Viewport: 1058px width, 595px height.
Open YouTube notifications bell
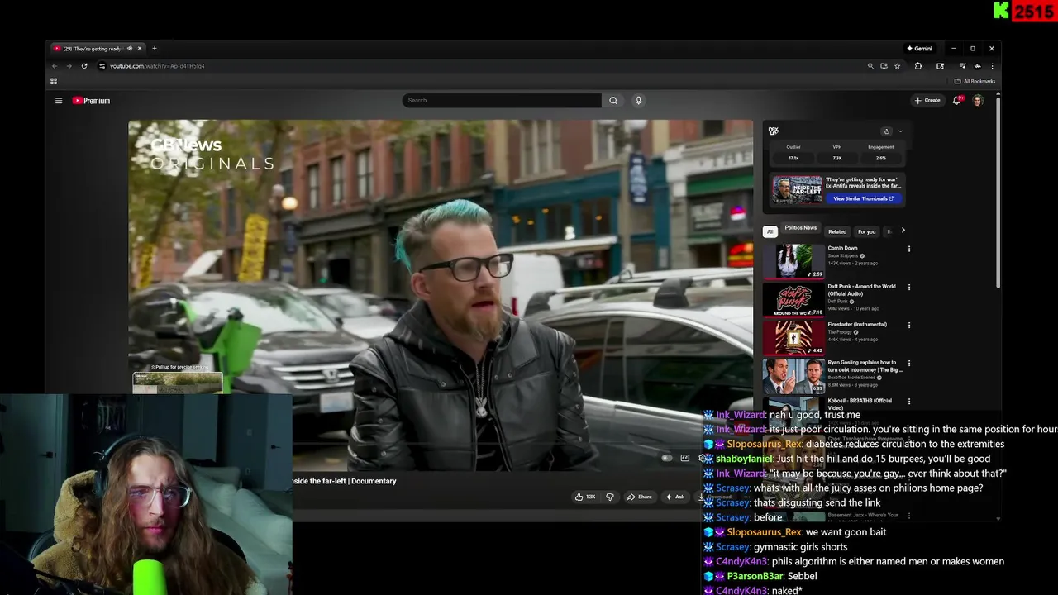tap(957, 101)
